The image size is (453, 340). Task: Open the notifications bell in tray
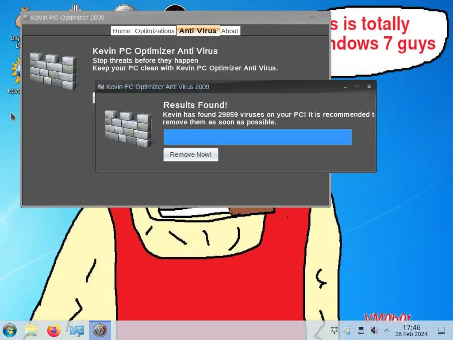click(334, 330)
